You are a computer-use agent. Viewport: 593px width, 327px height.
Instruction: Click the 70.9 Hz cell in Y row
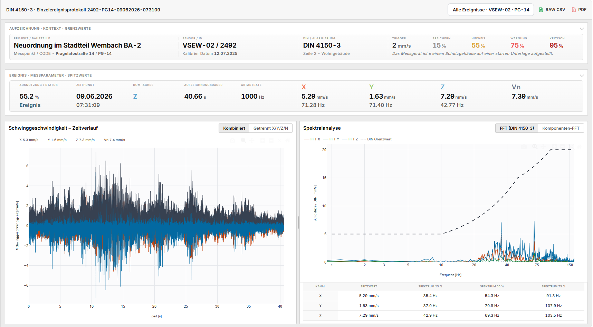click(x=492, y=306)
